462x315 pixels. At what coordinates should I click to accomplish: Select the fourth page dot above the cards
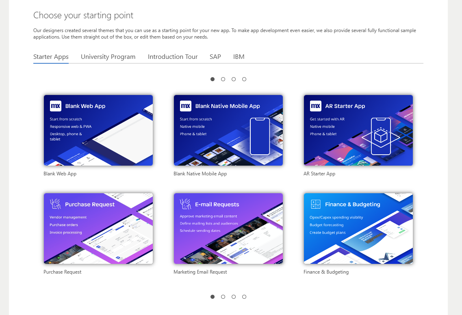244,79
